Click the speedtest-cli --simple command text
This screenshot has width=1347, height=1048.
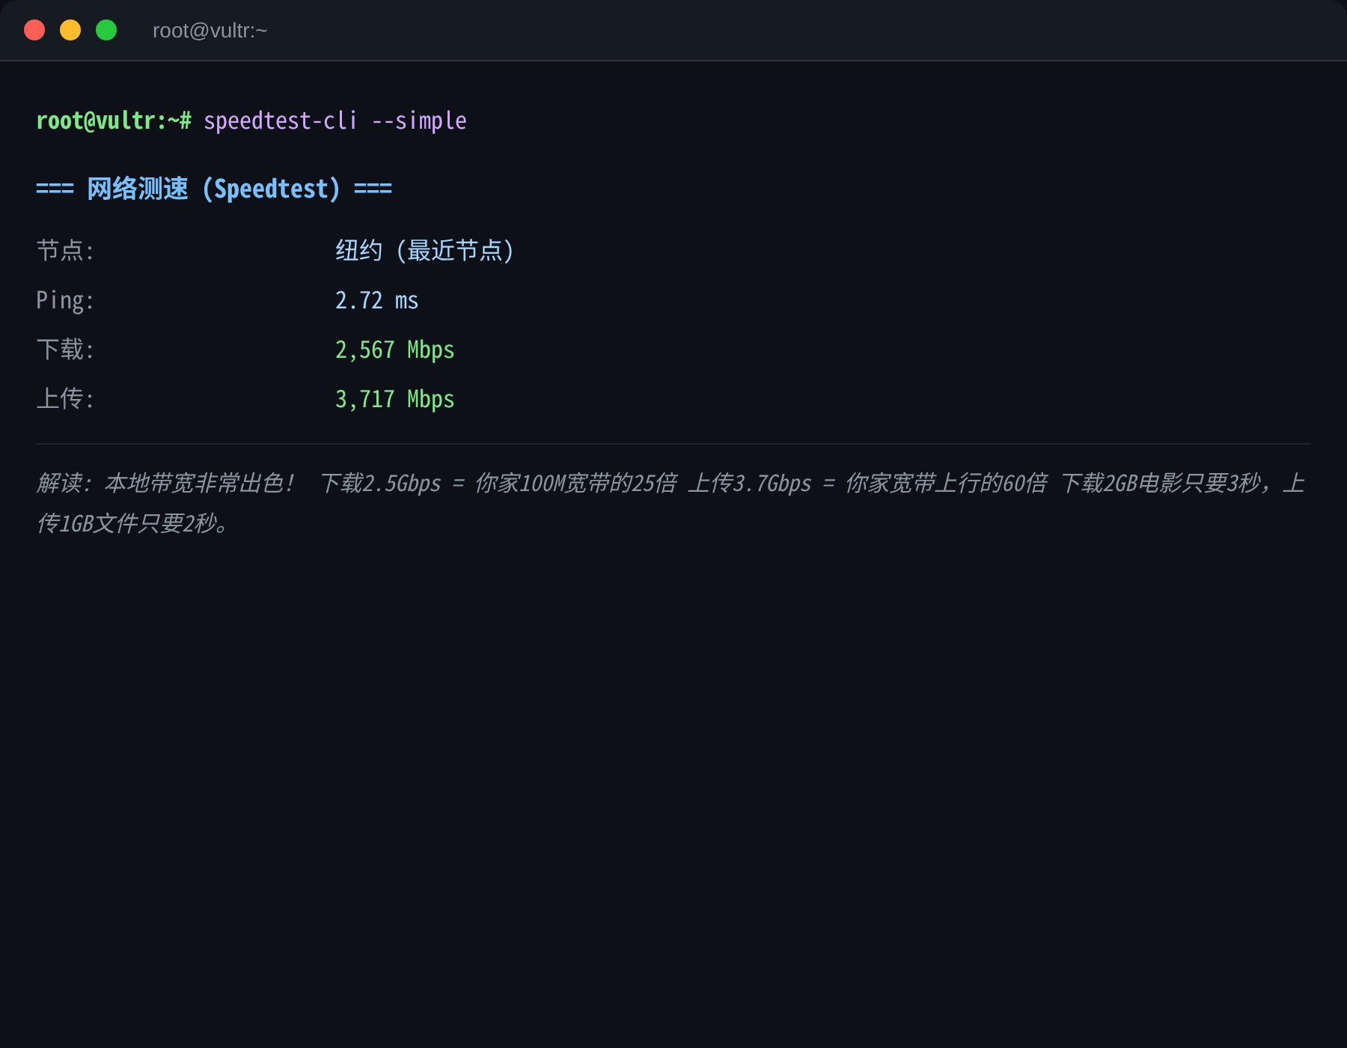coord(335,121)
